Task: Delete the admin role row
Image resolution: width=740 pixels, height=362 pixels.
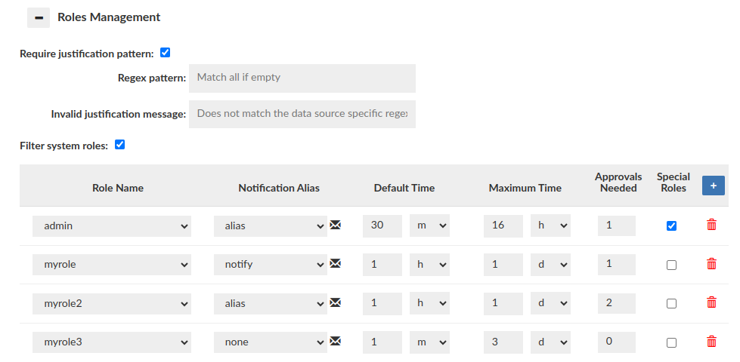Action: coord(711,225)
